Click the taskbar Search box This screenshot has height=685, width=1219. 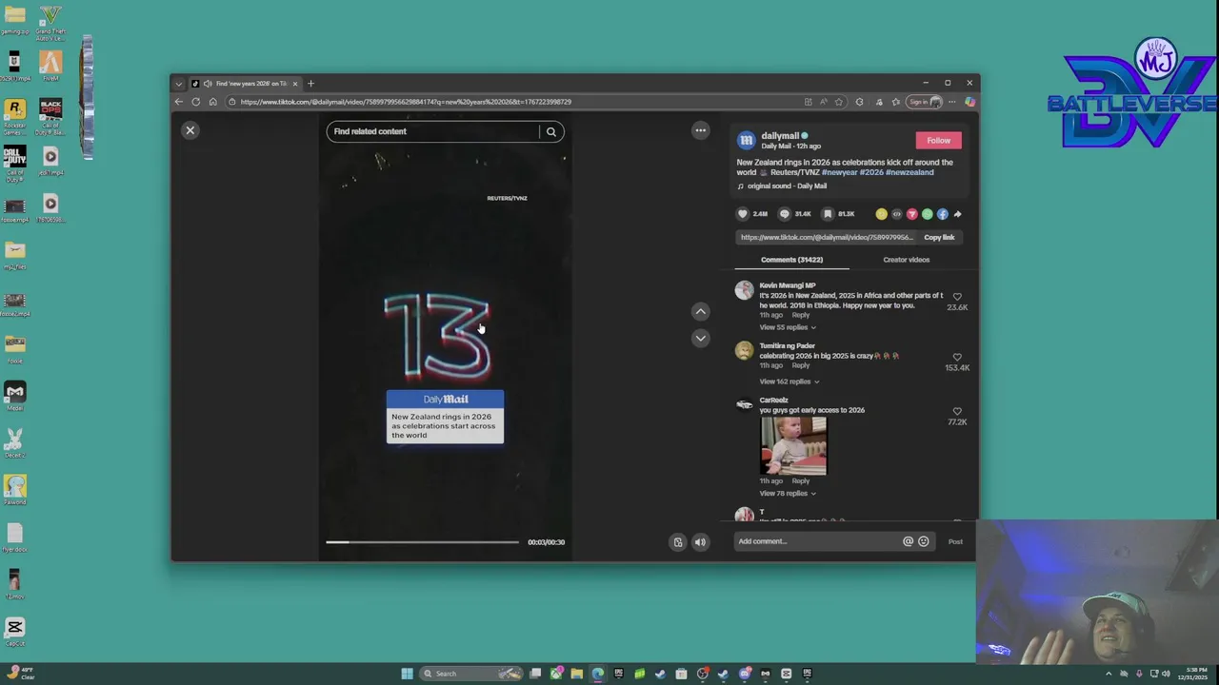470,674
